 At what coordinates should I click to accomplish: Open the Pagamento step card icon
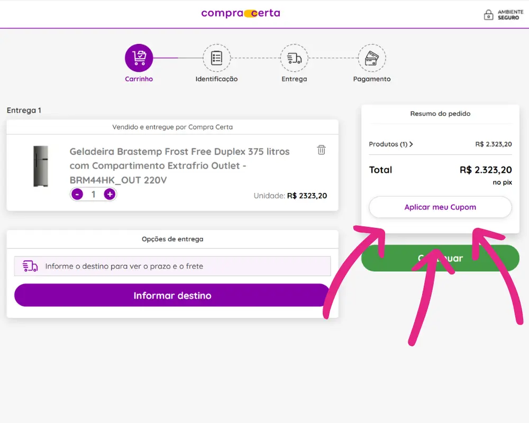[372, 58]
